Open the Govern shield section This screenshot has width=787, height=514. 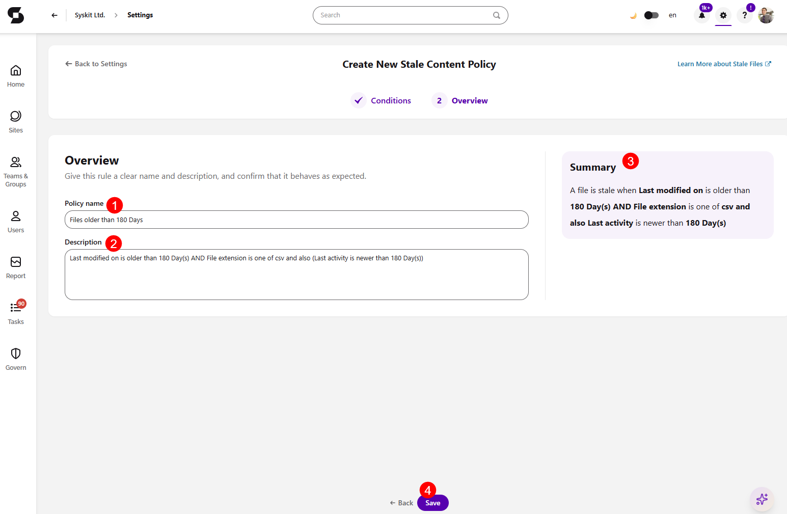tap(16, 360)
